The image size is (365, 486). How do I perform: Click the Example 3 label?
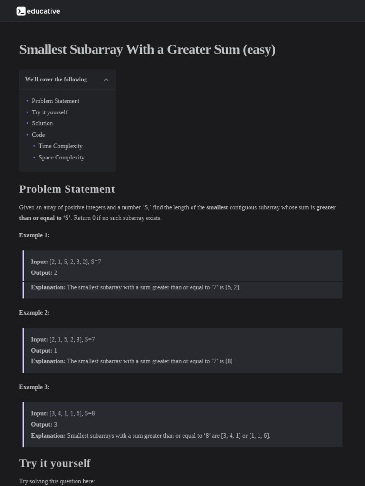point(34,387)
